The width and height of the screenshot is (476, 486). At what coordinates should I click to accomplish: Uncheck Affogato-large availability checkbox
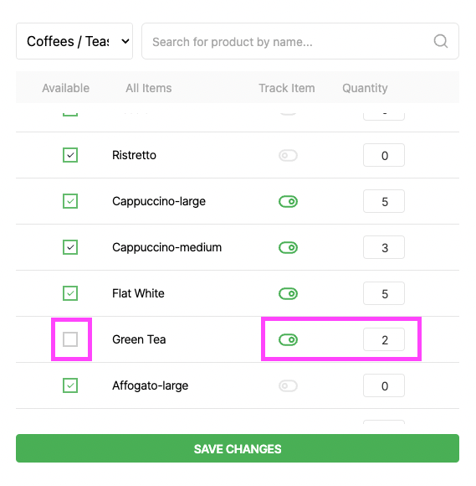pyautogui.click(x=70, y=385)
